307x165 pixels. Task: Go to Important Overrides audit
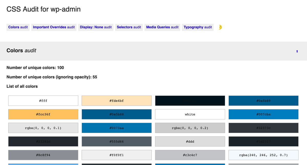point(54,27)
